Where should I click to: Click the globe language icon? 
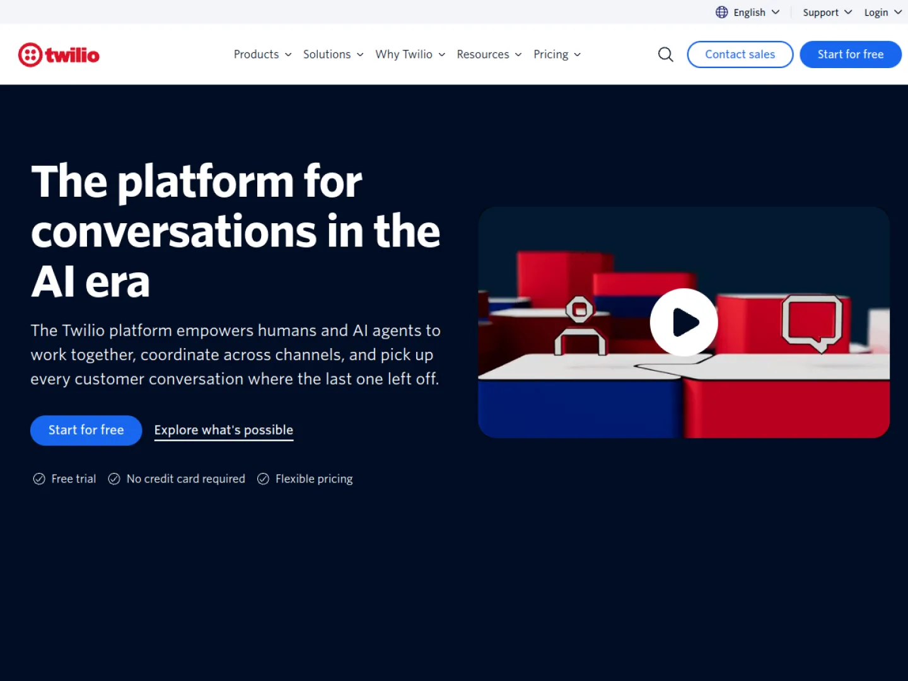point(721,12)
